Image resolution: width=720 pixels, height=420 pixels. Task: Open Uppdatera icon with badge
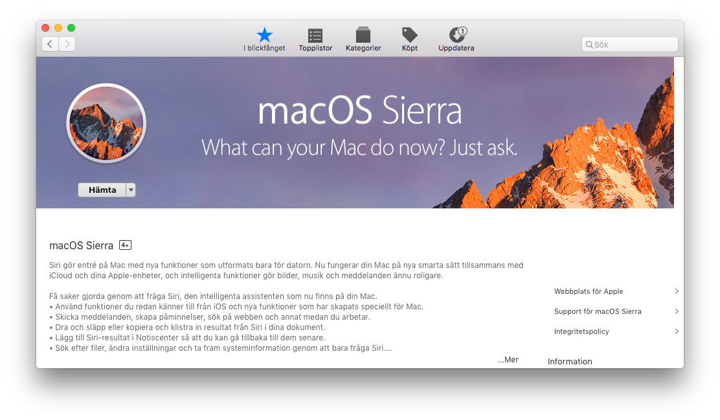pyautogui.click(x=457, y=35)
